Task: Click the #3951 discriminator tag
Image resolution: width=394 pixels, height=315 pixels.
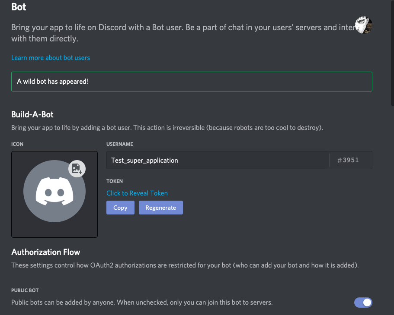Action: (348, 160)
